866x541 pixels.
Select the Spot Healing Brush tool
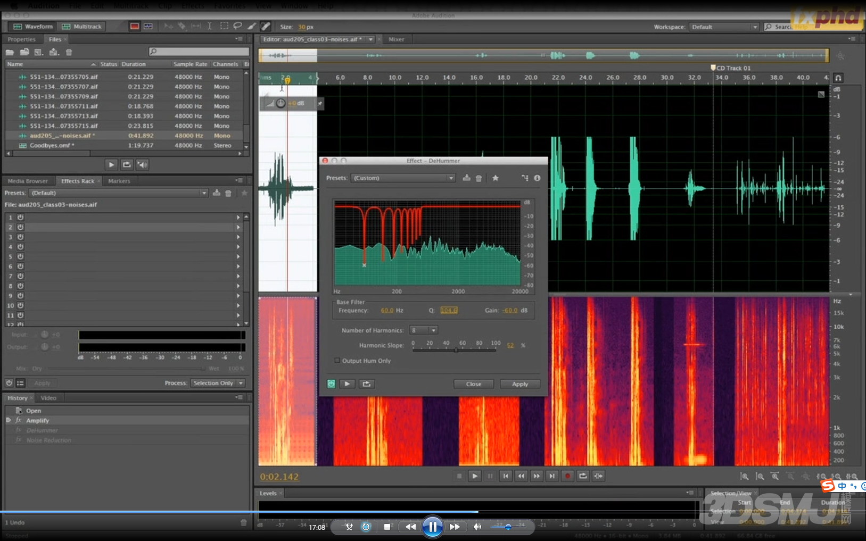(266, 26)
